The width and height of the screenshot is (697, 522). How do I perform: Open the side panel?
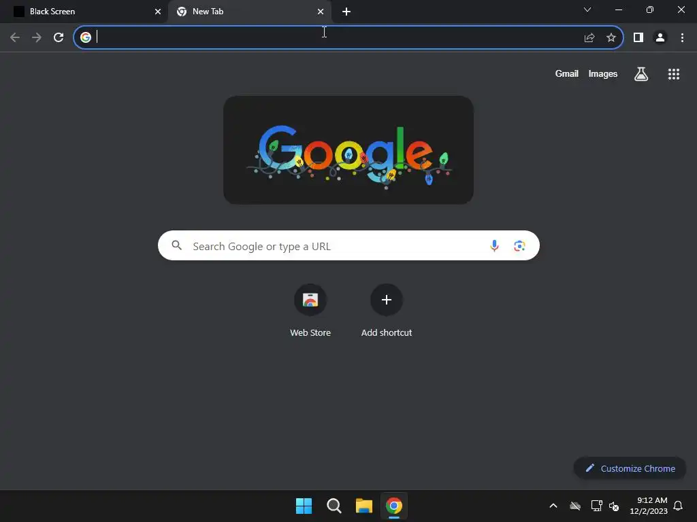coord(638,37)
